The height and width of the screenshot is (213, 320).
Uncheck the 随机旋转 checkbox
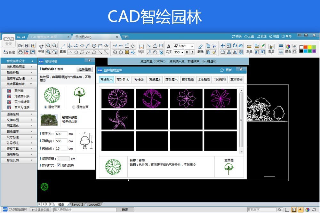tap(59, 165)
